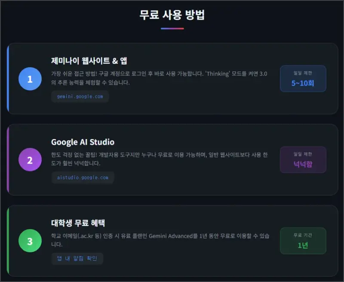This screenshot has width=344, height=282.
Task: Click the '무료 기간' label on the third card
Action: 303,234
